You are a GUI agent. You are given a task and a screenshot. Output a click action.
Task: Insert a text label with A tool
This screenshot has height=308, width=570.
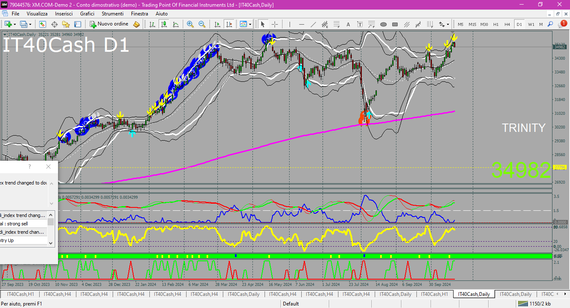click(x=348, y=24)
